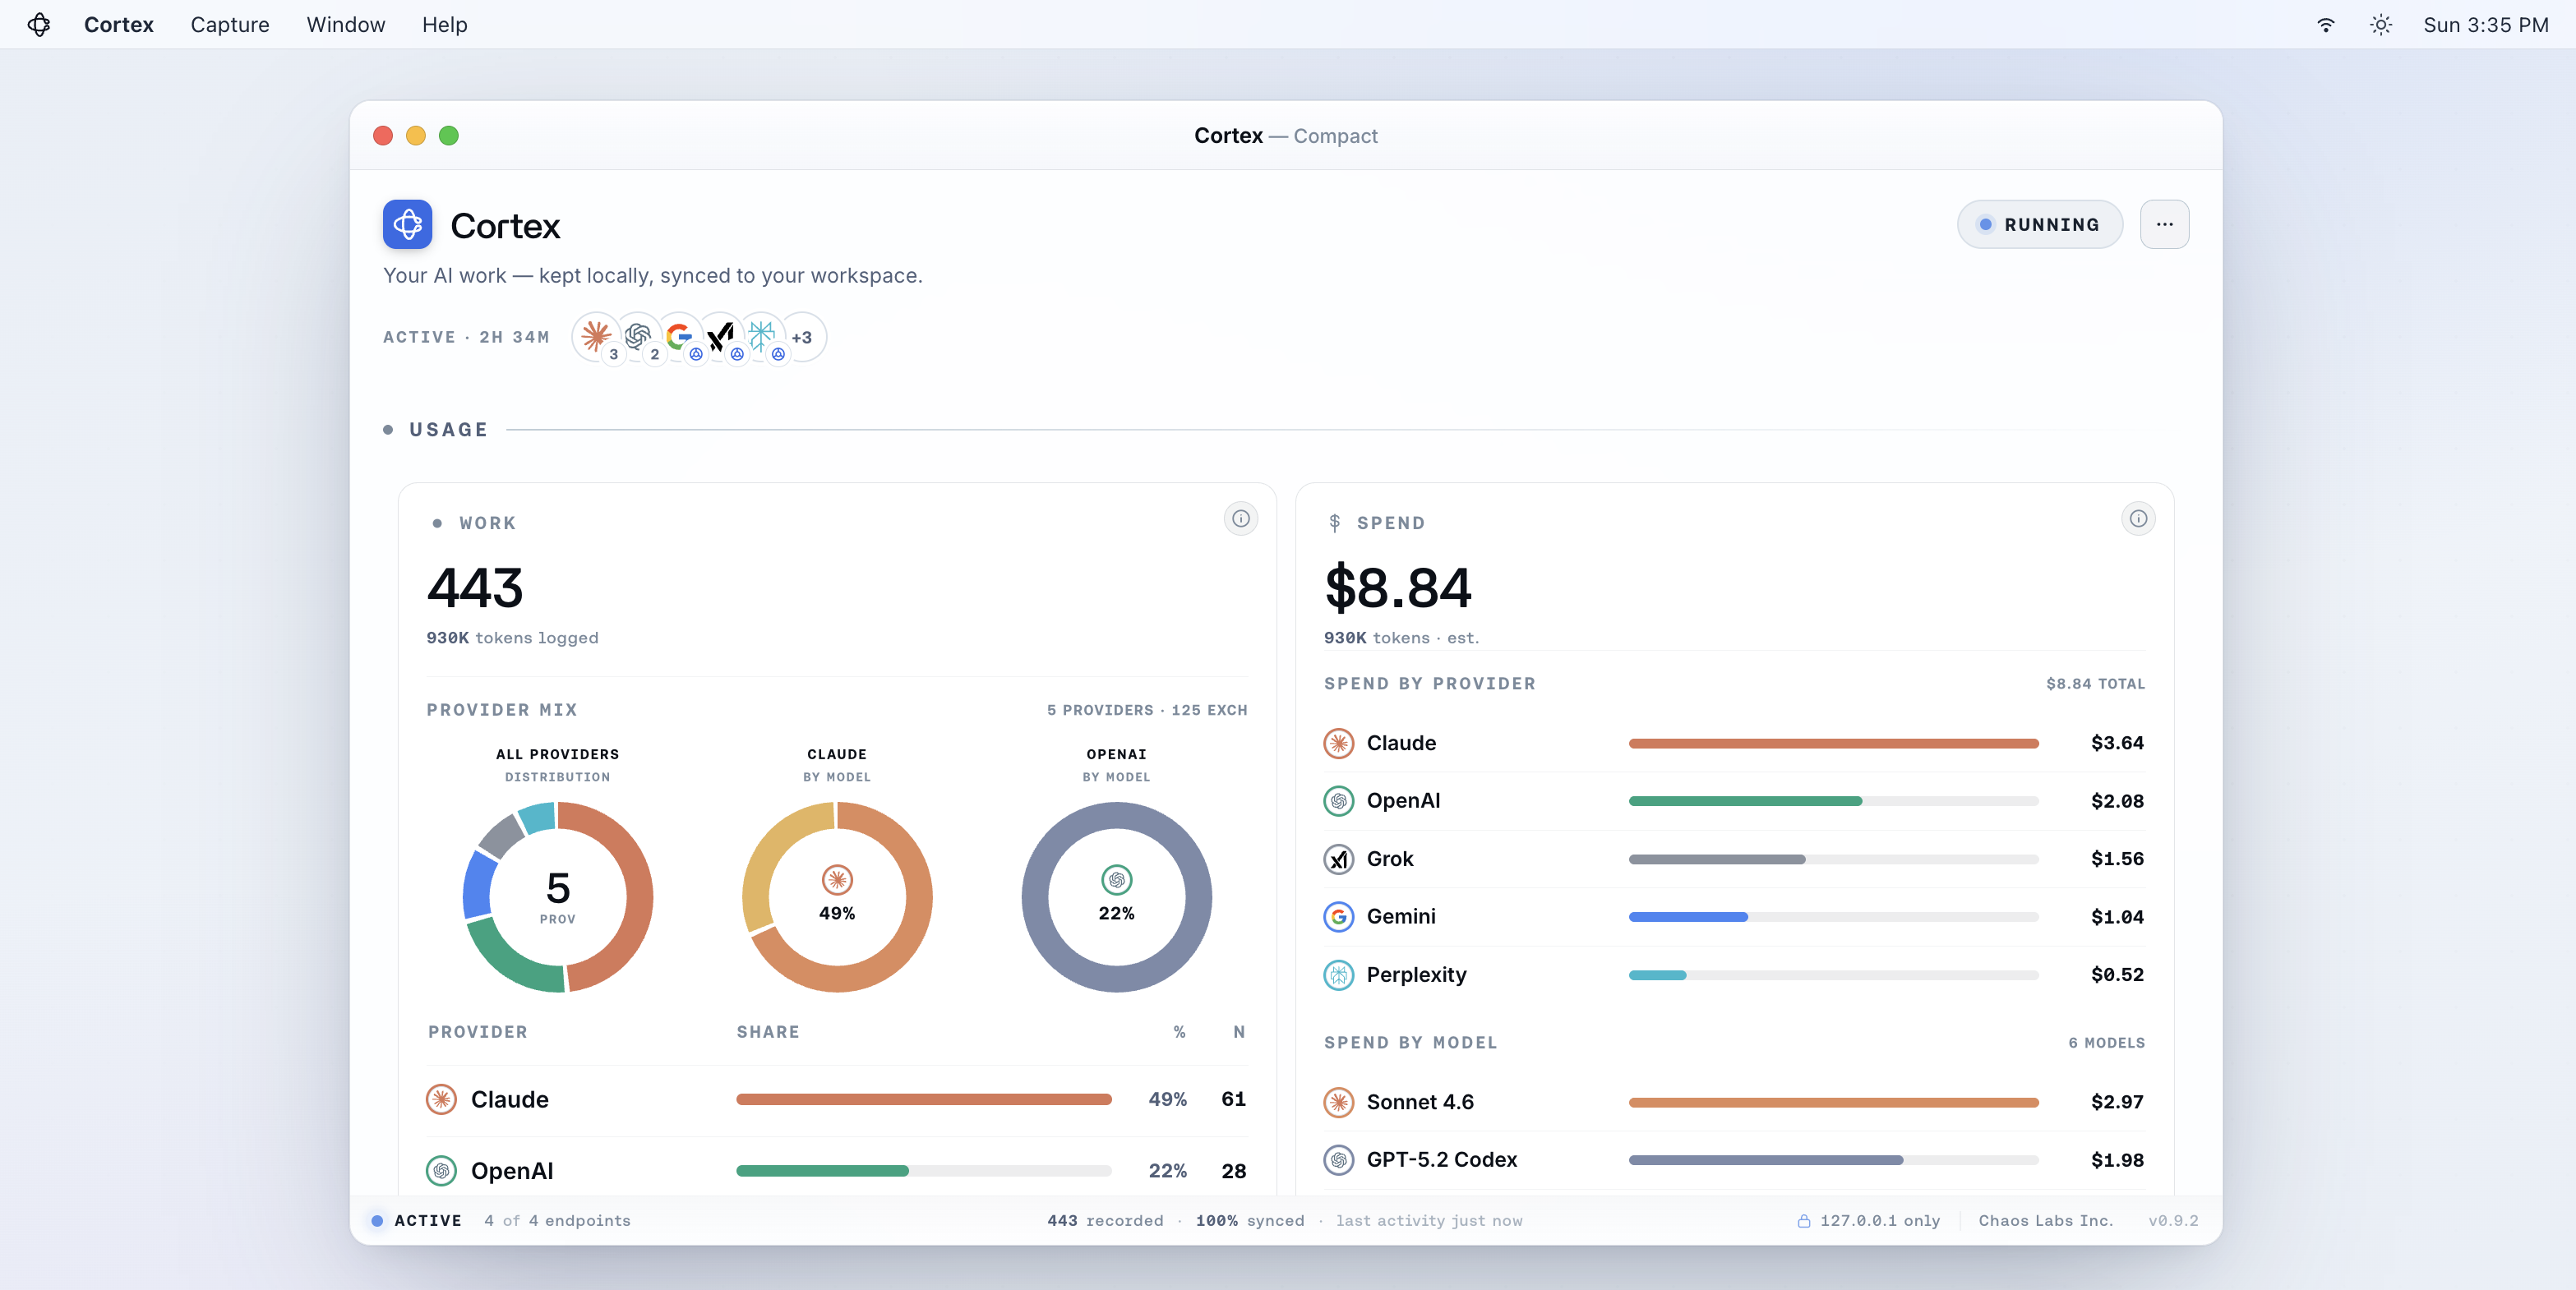Click the $8.84 total spend figure

[x=1398, y=588]
